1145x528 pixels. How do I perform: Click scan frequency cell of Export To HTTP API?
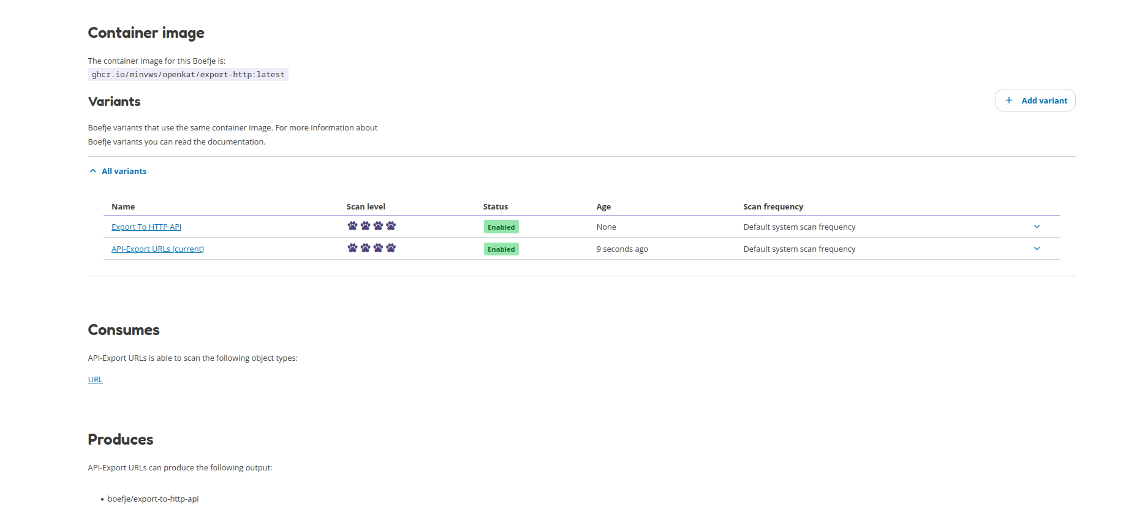(799, 227)
